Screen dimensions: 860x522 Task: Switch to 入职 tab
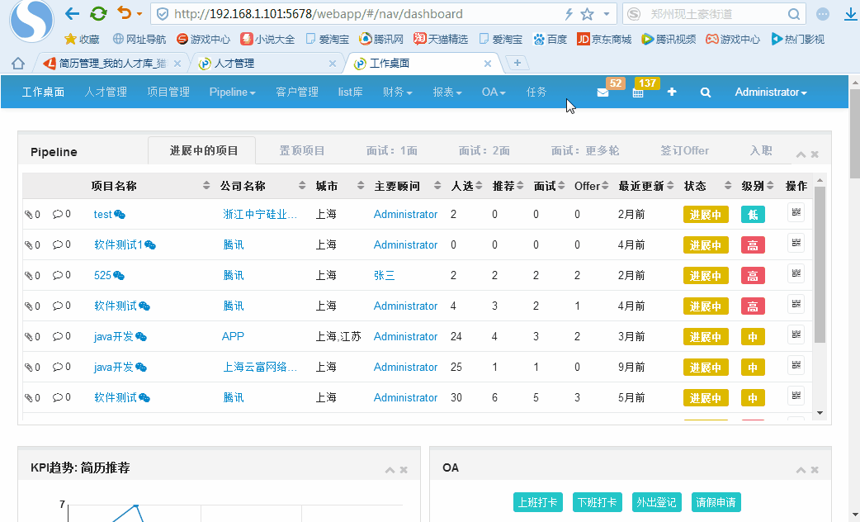pyautogui.click(x=761, y=150)
